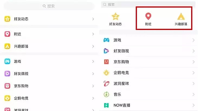The image size is (198, 111).
Task: Expand the chevron on the right 企鹅电竞 row
Action: pyautogui.click(x=193, y=73)
